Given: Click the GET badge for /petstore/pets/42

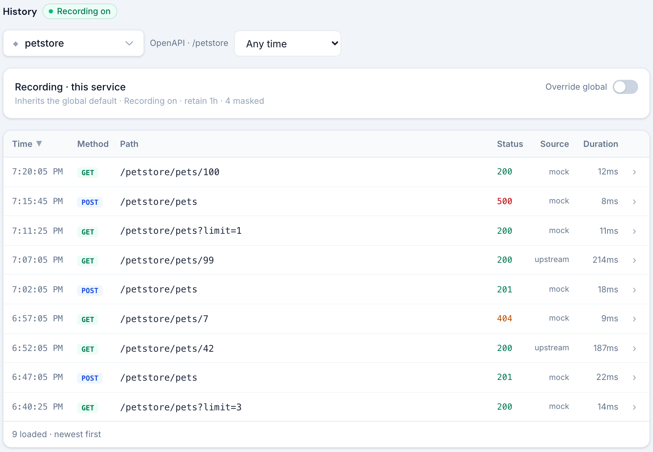Looking at the screenshot, I should click(x=88, y=349).
